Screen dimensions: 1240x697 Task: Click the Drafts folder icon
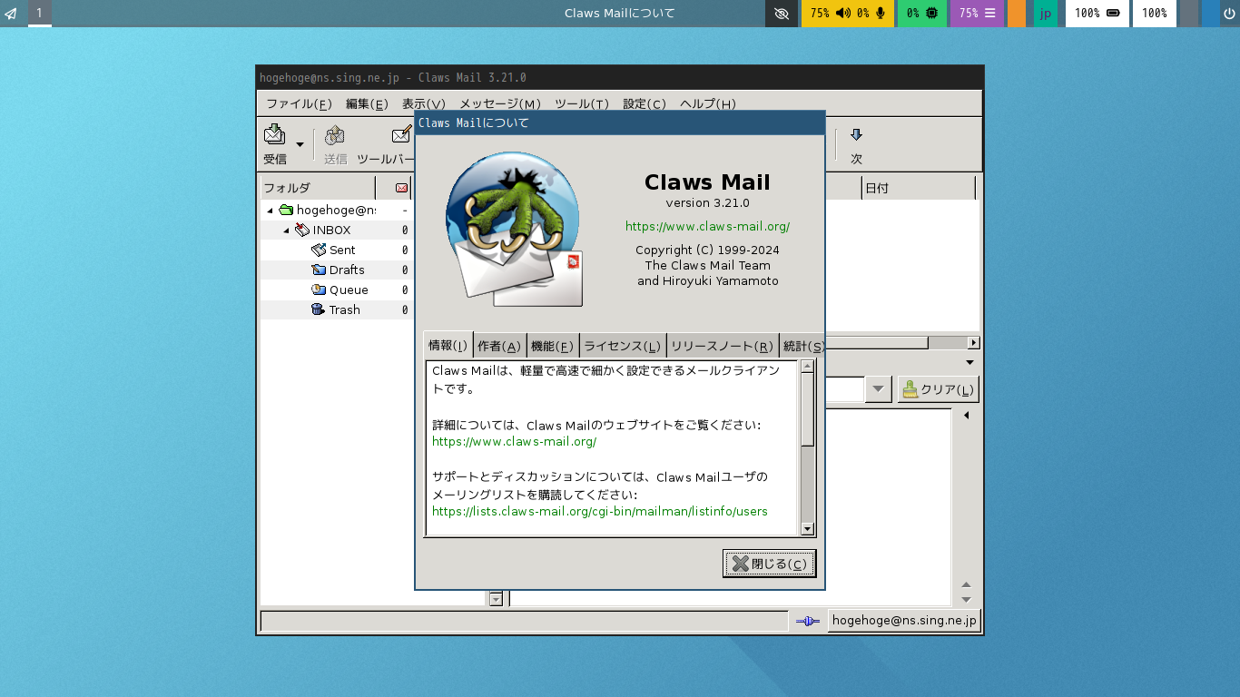[x=319, y=270]
